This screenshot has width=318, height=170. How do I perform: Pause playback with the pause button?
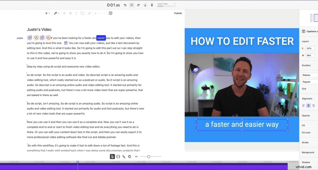(132, 5)
